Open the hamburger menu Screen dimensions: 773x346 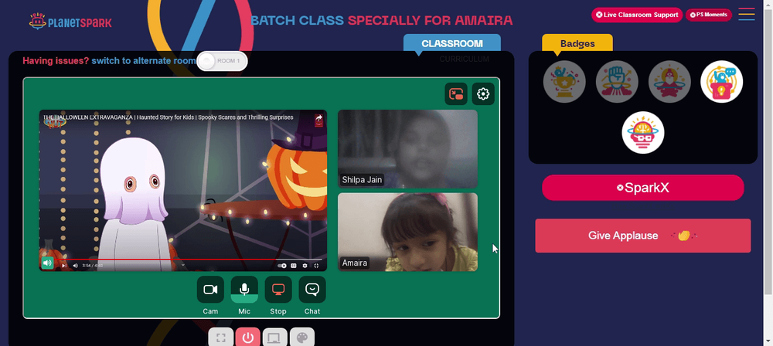click(x=747, y=15)
